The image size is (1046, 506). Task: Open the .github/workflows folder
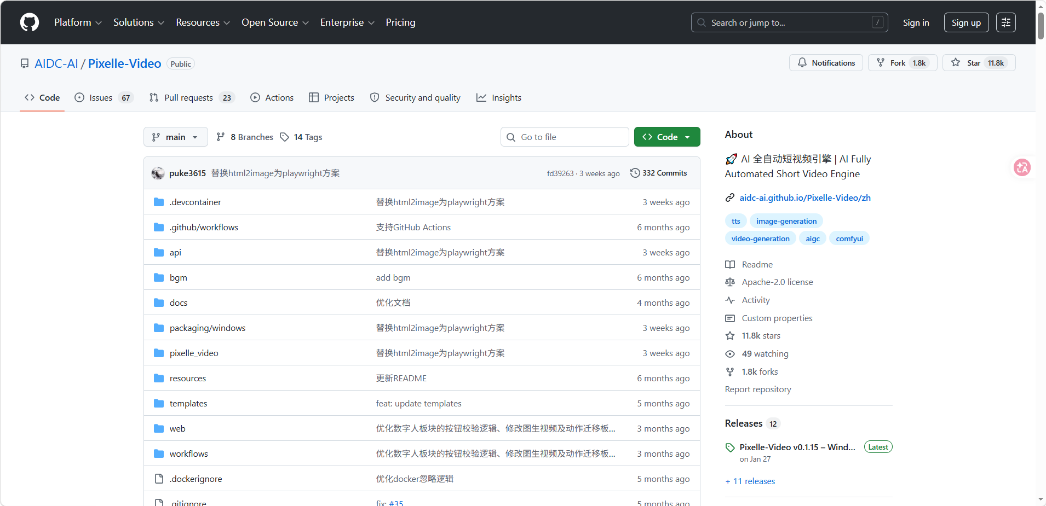click(204, 227)
